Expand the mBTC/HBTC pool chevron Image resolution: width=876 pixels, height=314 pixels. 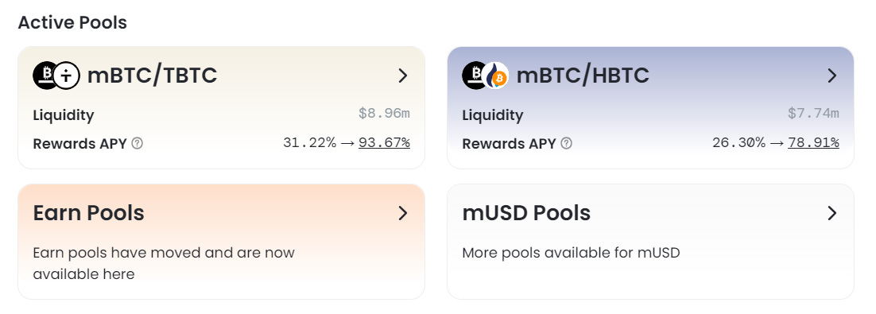coord(831,76)
